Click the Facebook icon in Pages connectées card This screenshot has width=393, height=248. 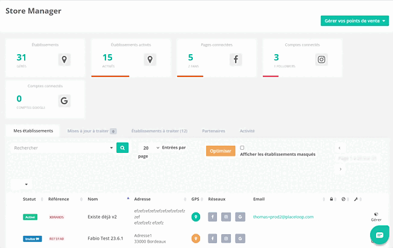point(236,60)
